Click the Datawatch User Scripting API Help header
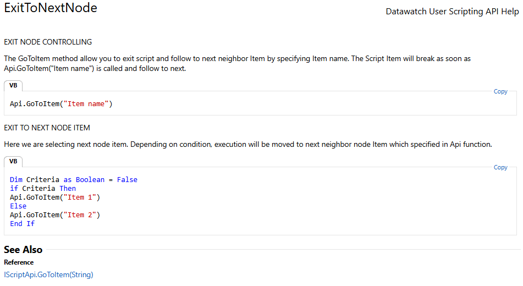The image size is (523, 286). coord(452,12)
